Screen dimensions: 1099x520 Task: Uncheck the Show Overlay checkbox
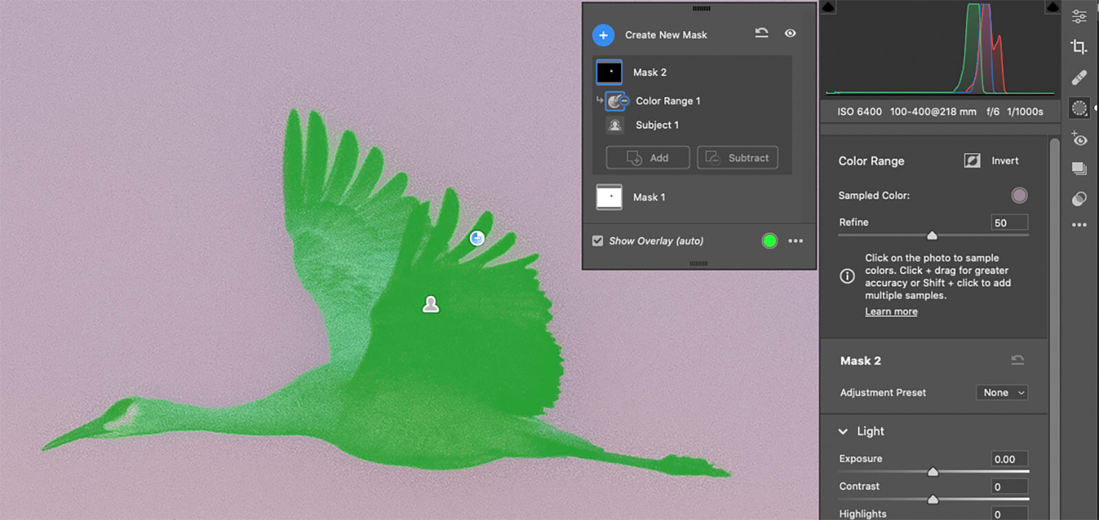(x=598, y=241)
